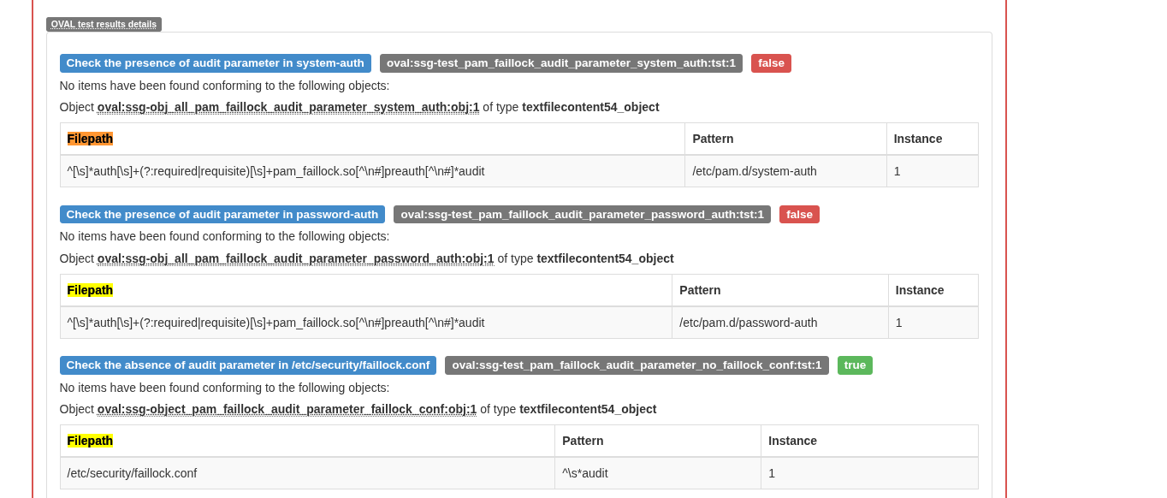Open the faillock_conf:obj:1 object link
This screenshot has width=1167, height=498.
(287, 409)
